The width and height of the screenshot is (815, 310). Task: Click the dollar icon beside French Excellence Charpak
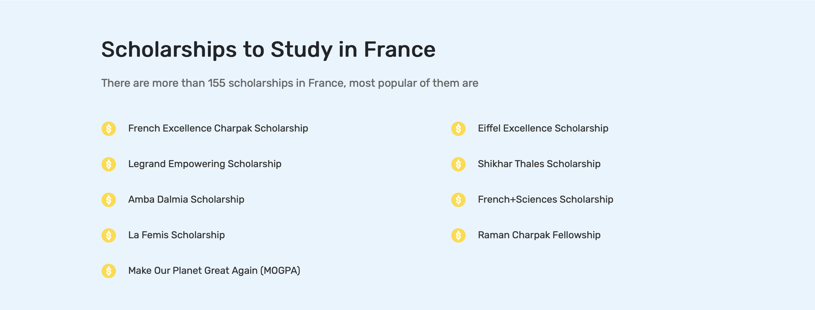[x=109, y=129]
